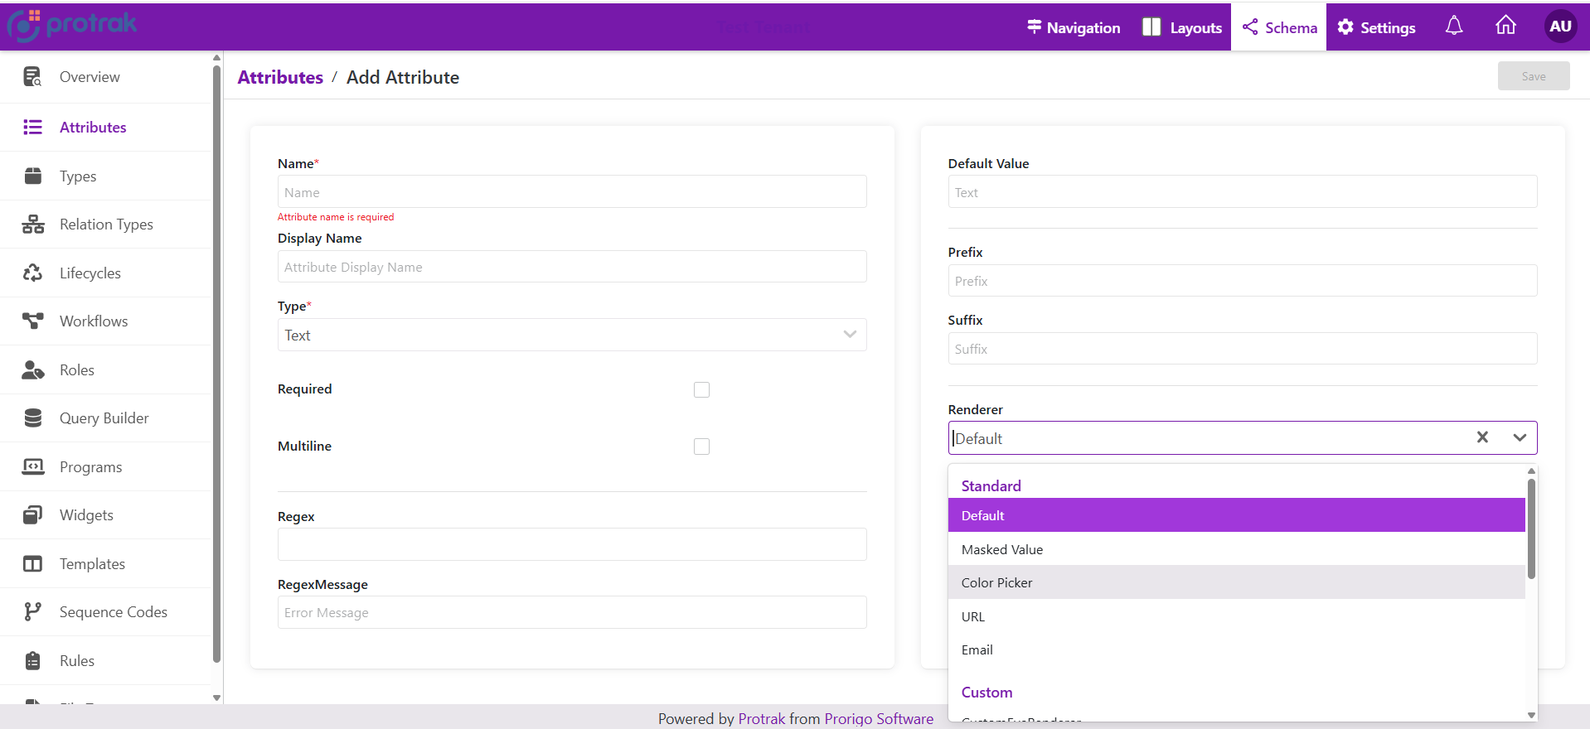Click the Attributes breadcrumb link
Screen dimensions: 1590x729
coord(280,77)
